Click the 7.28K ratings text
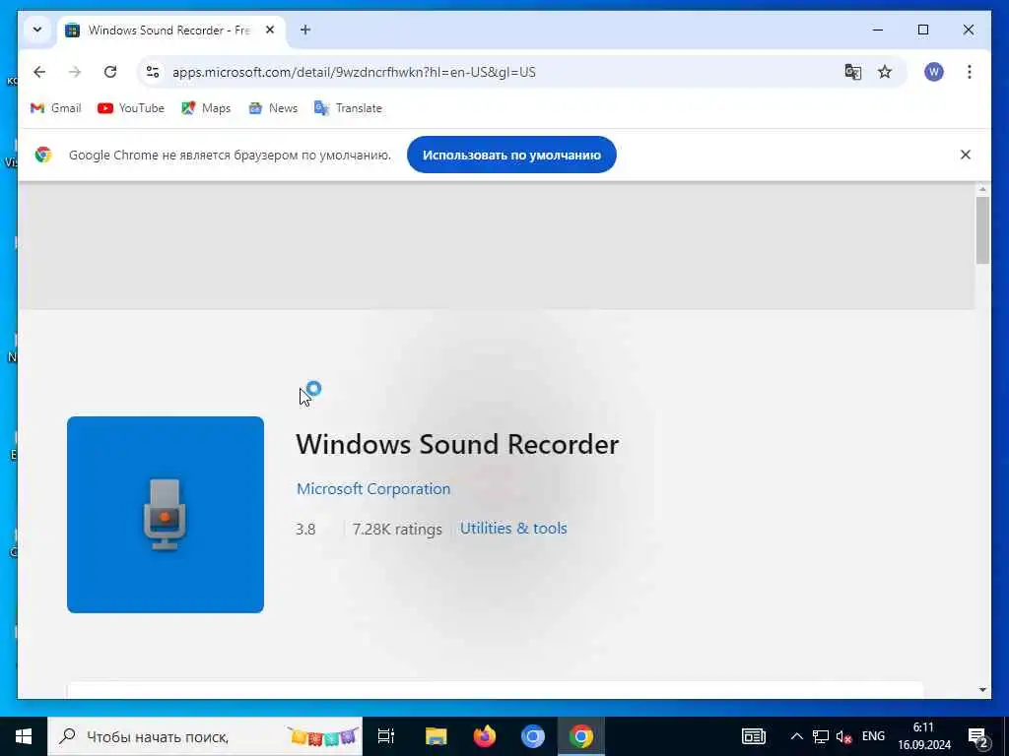This screenshot has width=1009, height=756. (397, 529)
